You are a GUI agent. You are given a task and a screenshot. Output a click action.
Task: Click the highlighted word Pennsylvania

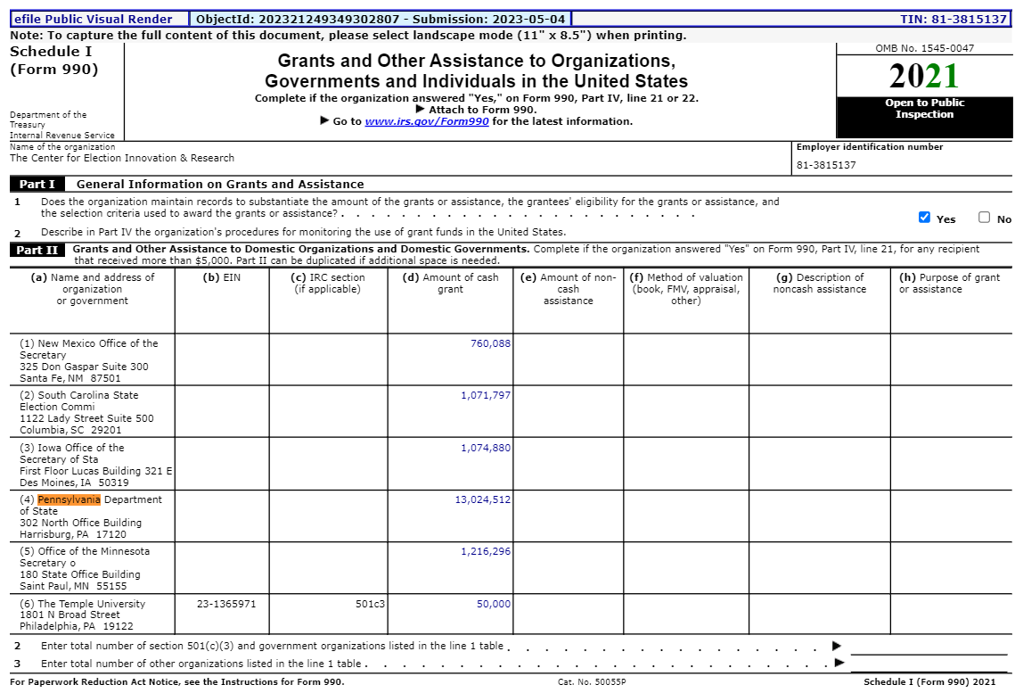tap(70, 499)
